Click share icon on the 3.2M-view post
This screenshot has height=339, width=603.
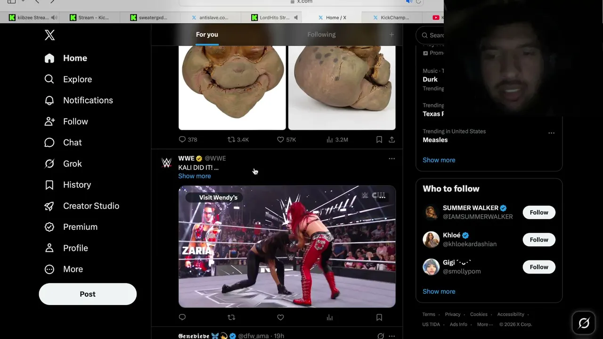(x=391, y=139)
